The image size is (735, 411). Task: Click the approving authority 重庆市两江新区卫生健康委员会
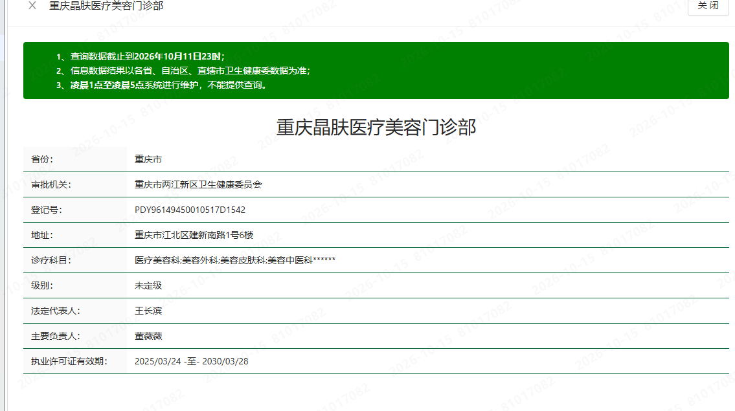tap(198, 184)
